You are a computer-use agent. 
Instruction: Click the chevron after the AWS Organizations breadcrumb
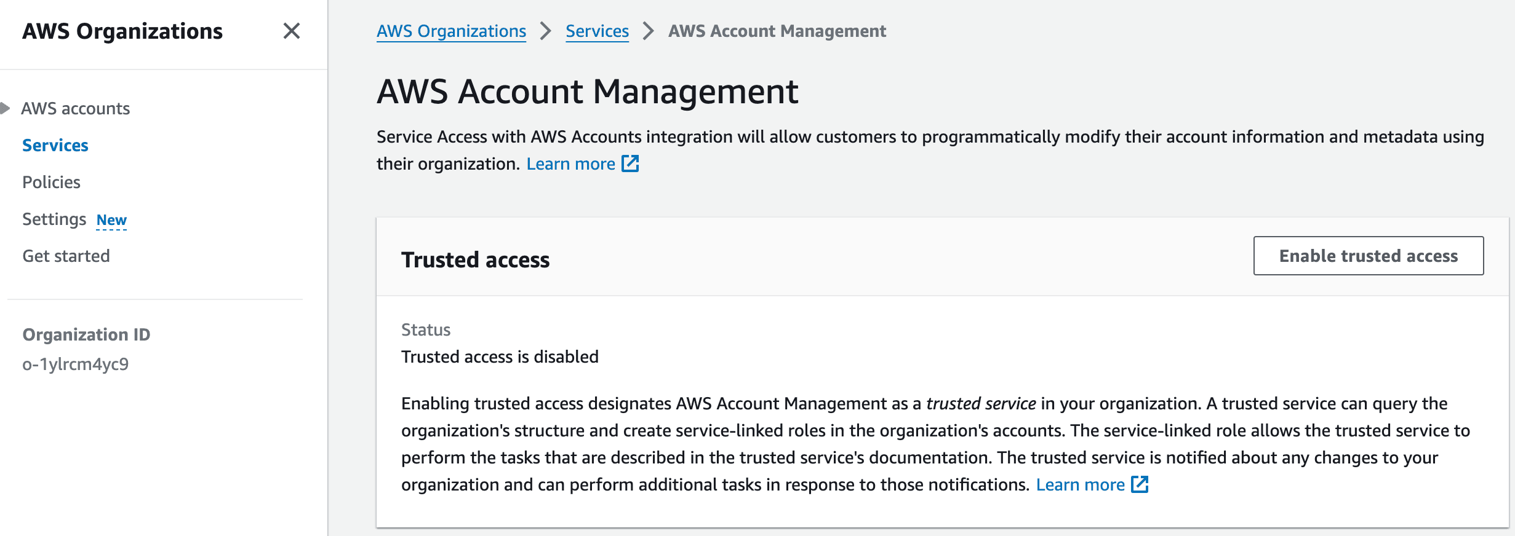pyautogui.click(x=545, y=31)
